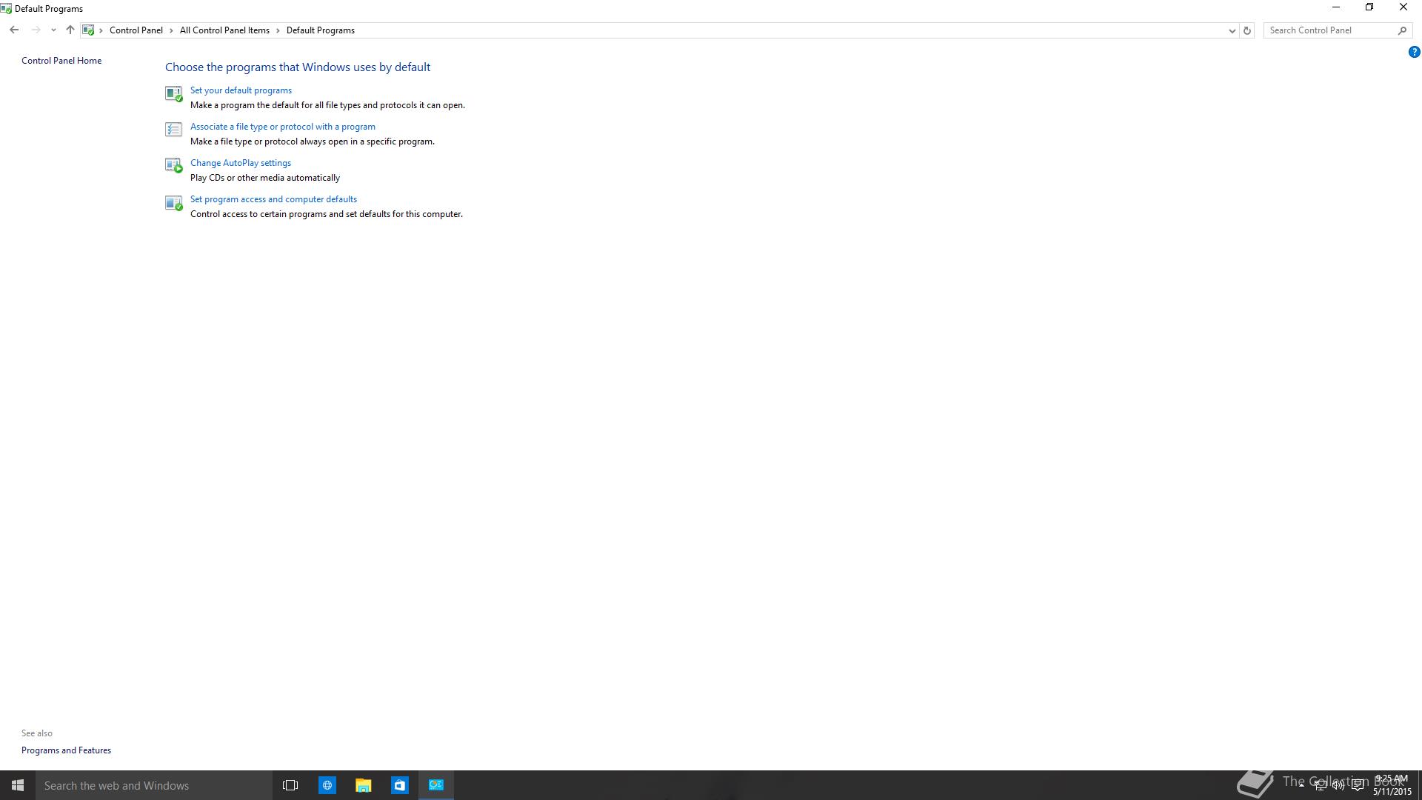The image size is (1422, 800).
Task: Launch the browser globe icon on taskbar
Action: pyautogui.click(x=327, y=785)
